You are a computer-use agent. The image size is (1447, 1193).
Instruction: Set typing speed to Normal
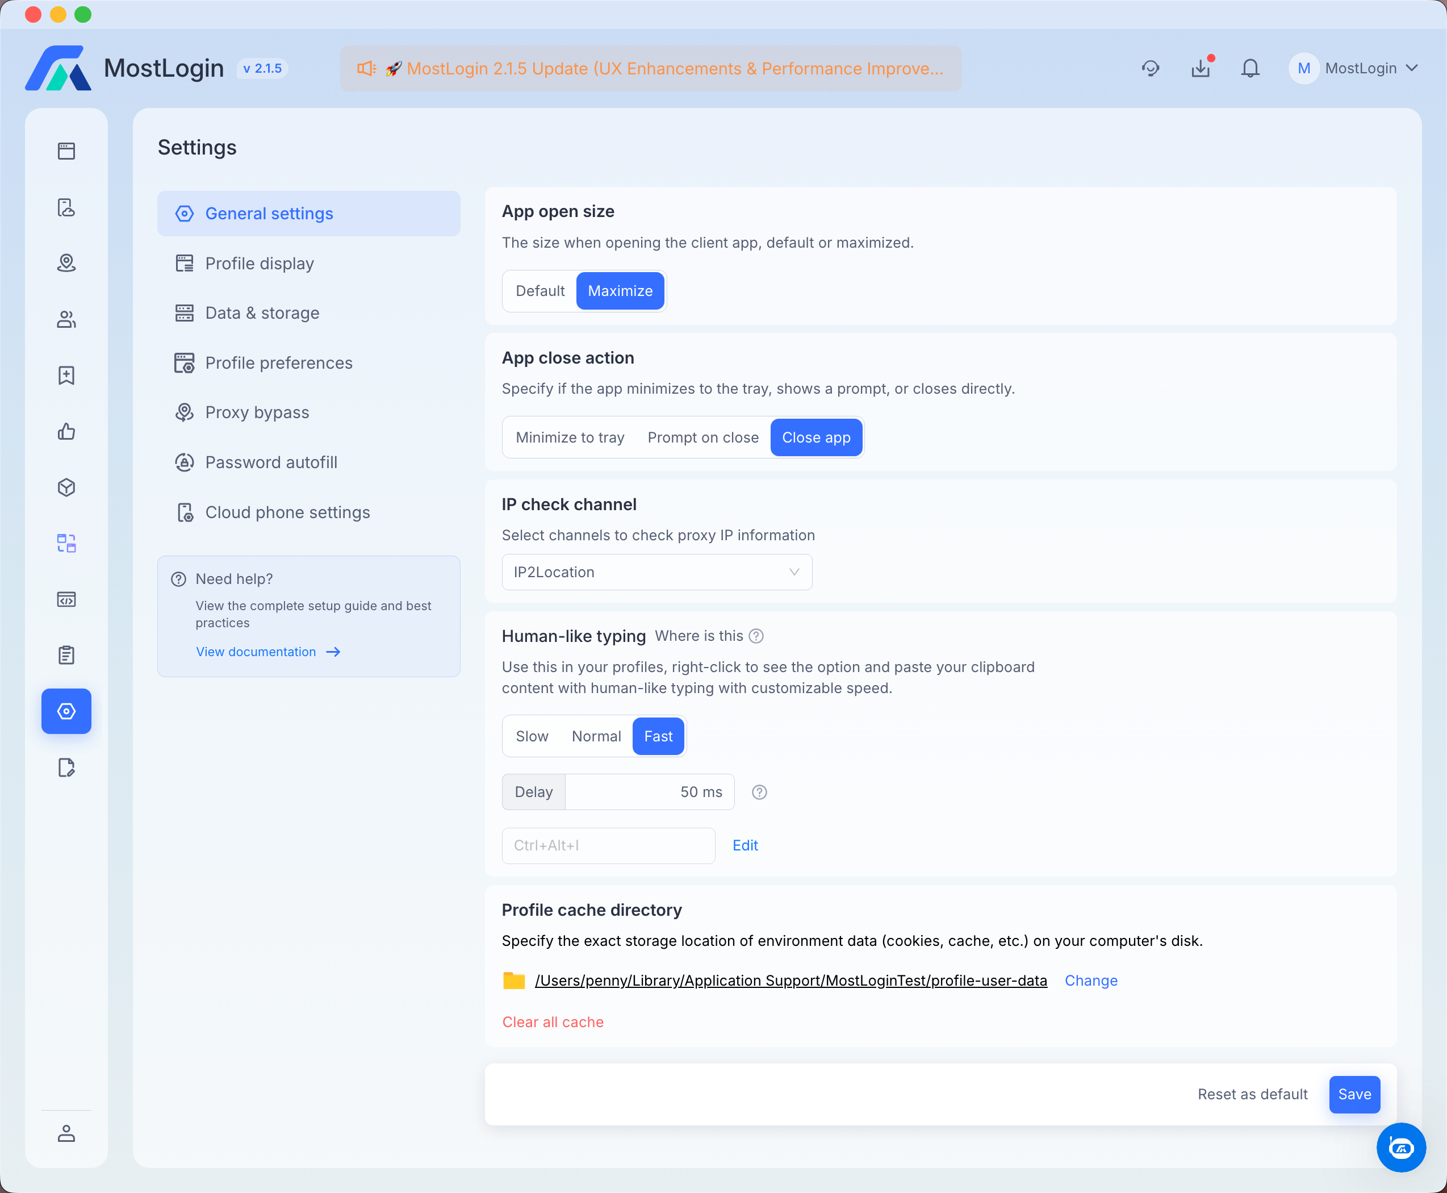(596, 737)
